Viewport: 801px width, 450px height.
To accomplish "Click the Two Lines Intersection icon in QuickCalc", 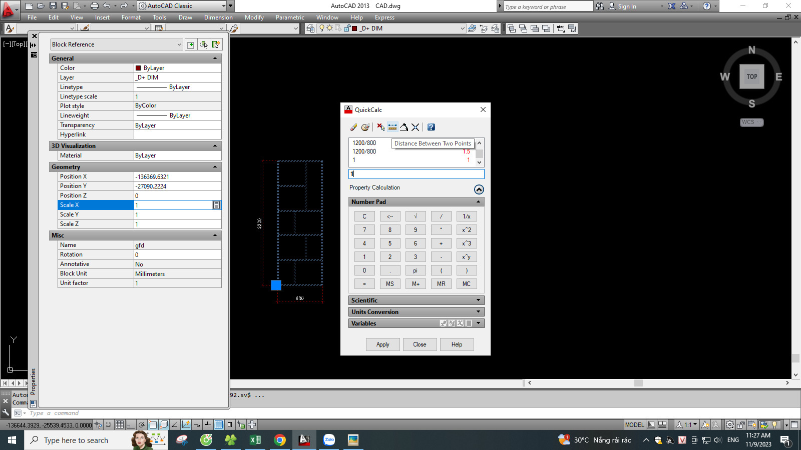I will tap(416, 127).
